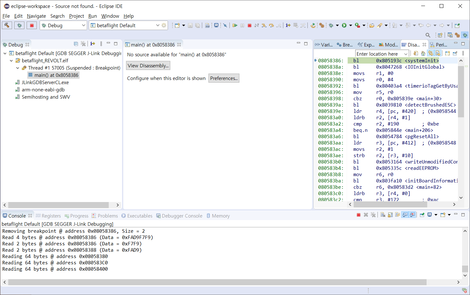Switch to the Debugger Console tab

179,216
